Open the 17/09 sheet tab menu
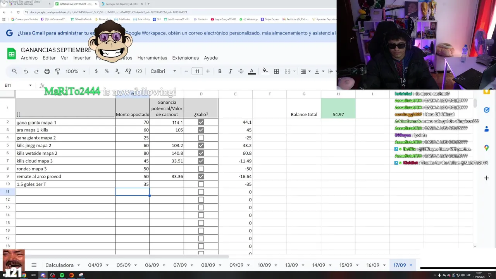The height and width of the screenshot is (279, 496). coord(411,265)
